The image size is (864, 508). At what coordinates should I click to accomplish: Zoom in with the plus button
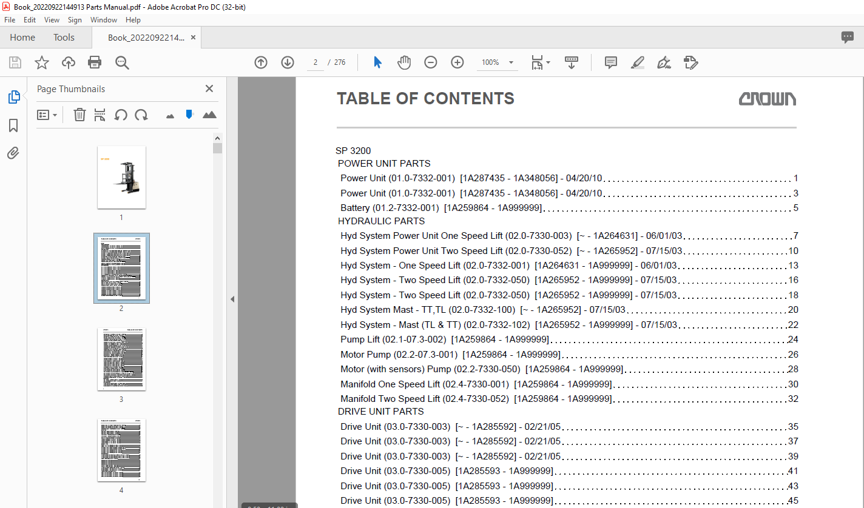tap(457, 62)
